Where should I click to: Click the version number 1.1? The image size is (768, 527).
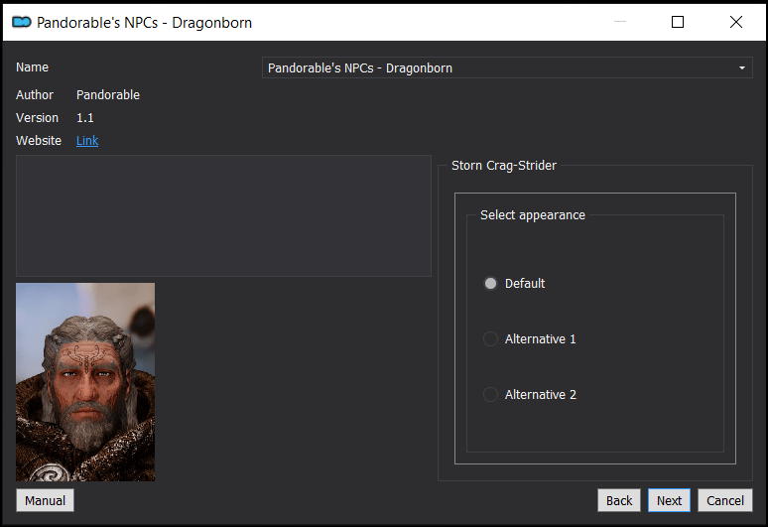[84, 118]
